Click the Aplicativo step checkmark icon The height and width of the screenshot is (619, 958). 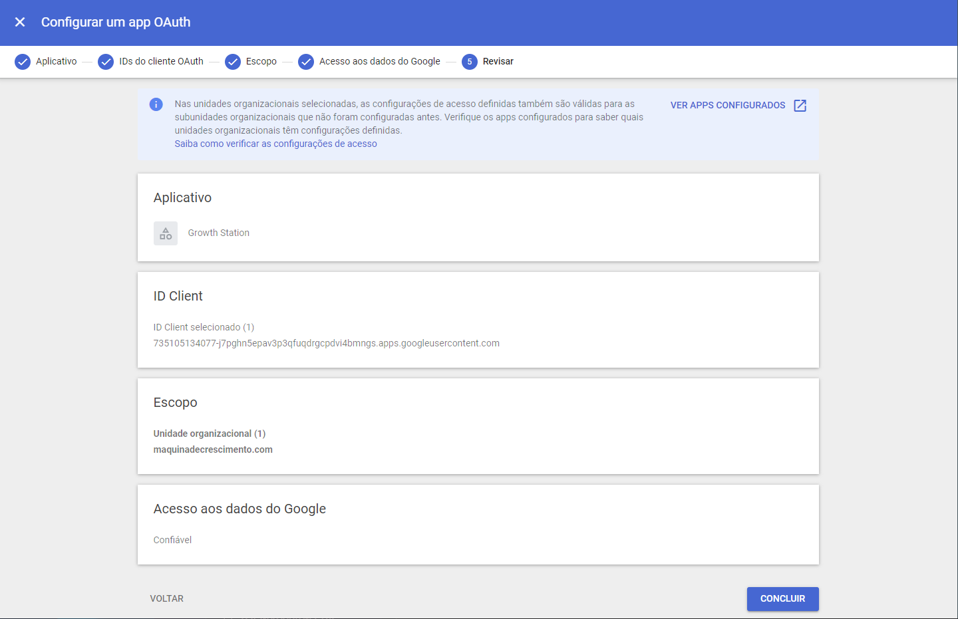click(x=23, y=62)
